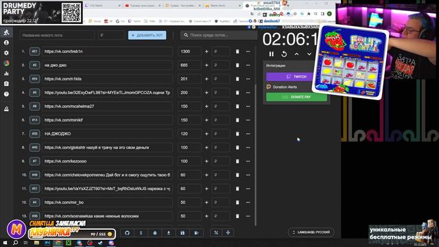The width and height of the screenshot is (439, 247).
Task: Open the Twitch bookmark in bookmarks bar
Action: point(134,21)
